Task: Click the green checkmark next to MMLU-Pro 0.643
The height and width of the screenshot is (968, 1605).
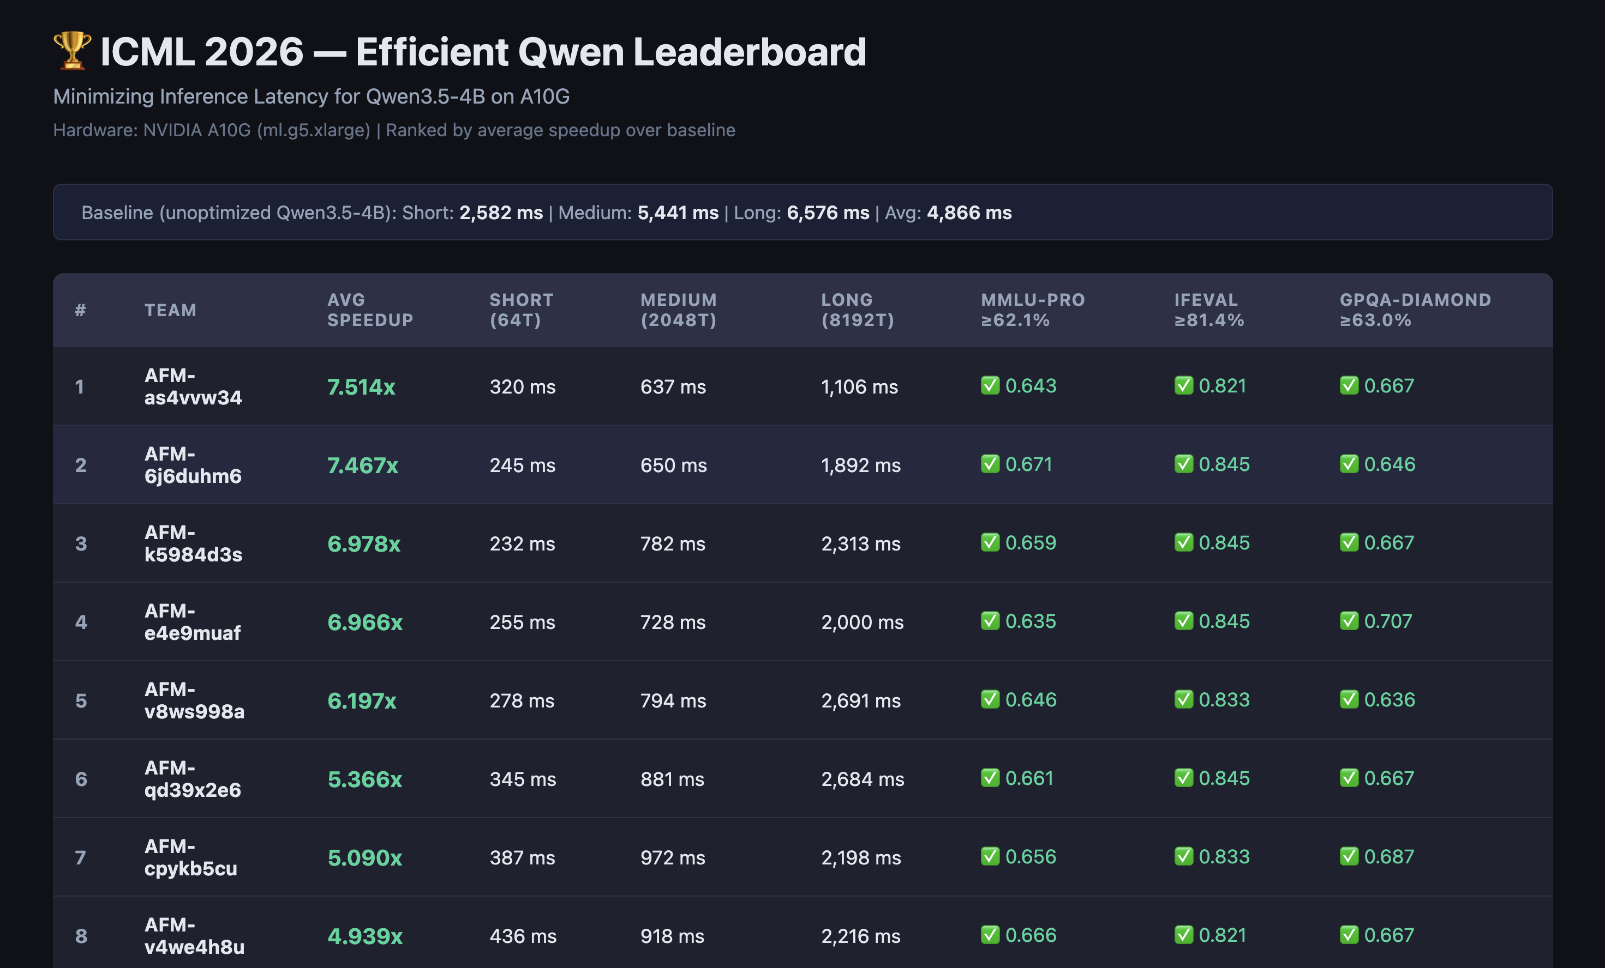Action: coord(990,385)
